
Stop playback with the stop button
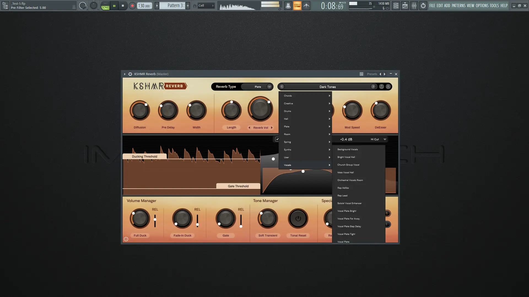point(123,5)
